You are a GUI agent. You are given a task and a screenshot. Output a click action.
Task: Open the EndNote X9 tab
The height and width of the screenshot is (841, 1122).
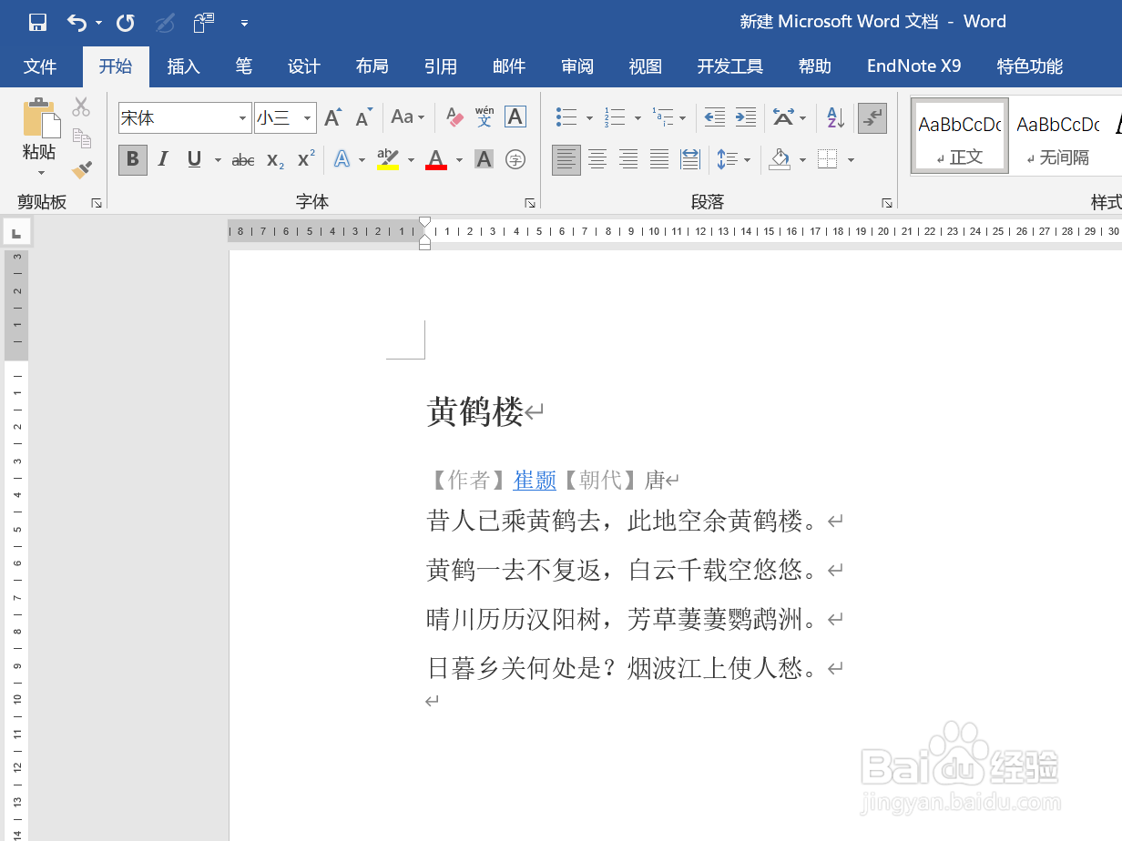click(x=914, y=66)
